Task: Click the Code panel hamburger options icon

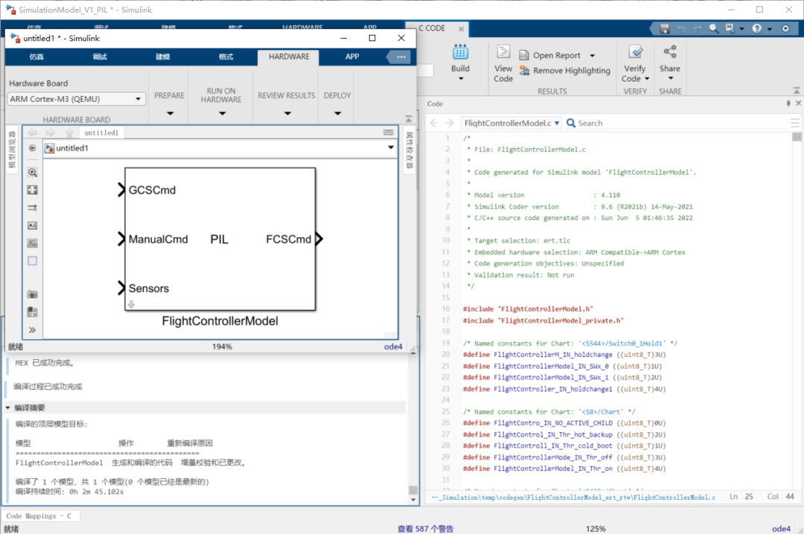Action: tap(795, 123)
